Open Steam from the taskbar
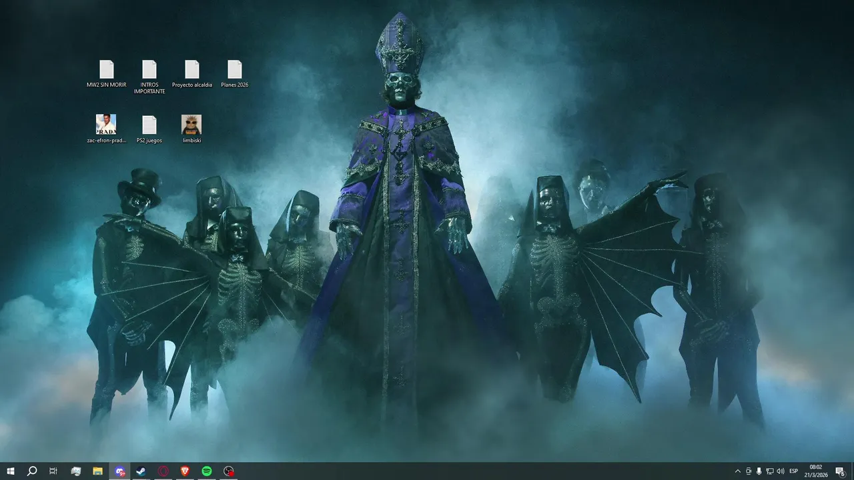854x480 pixels. coord(141,471)
